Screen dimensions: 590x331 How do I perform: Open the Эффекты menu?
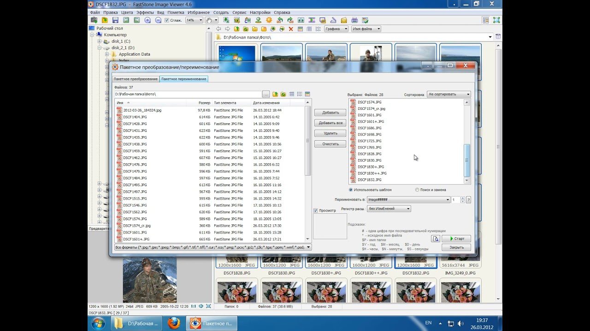(x=145, y=12)
